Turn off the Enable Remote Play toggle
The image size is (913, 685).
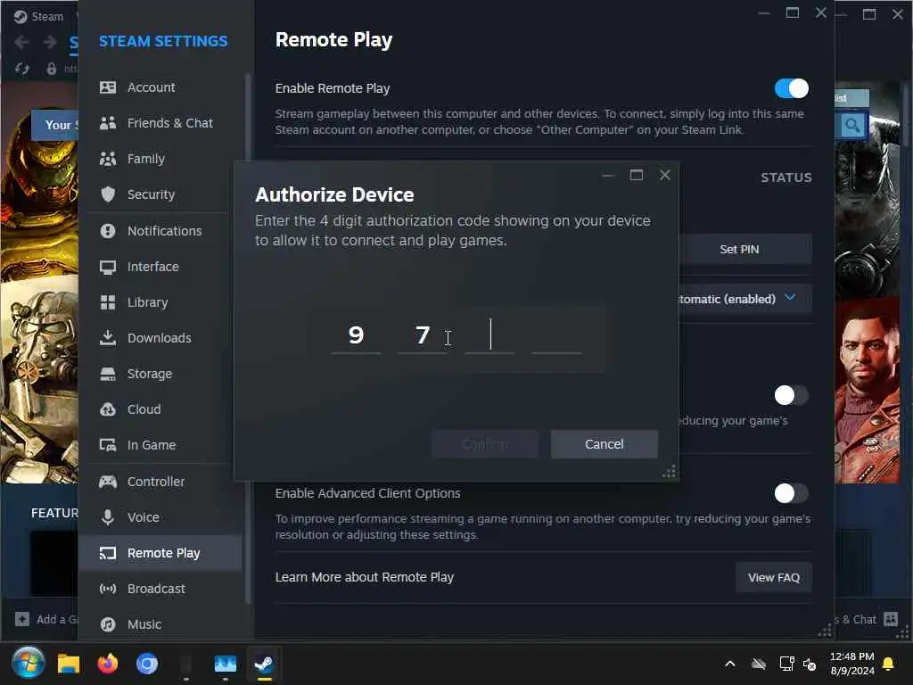point(792,88)
